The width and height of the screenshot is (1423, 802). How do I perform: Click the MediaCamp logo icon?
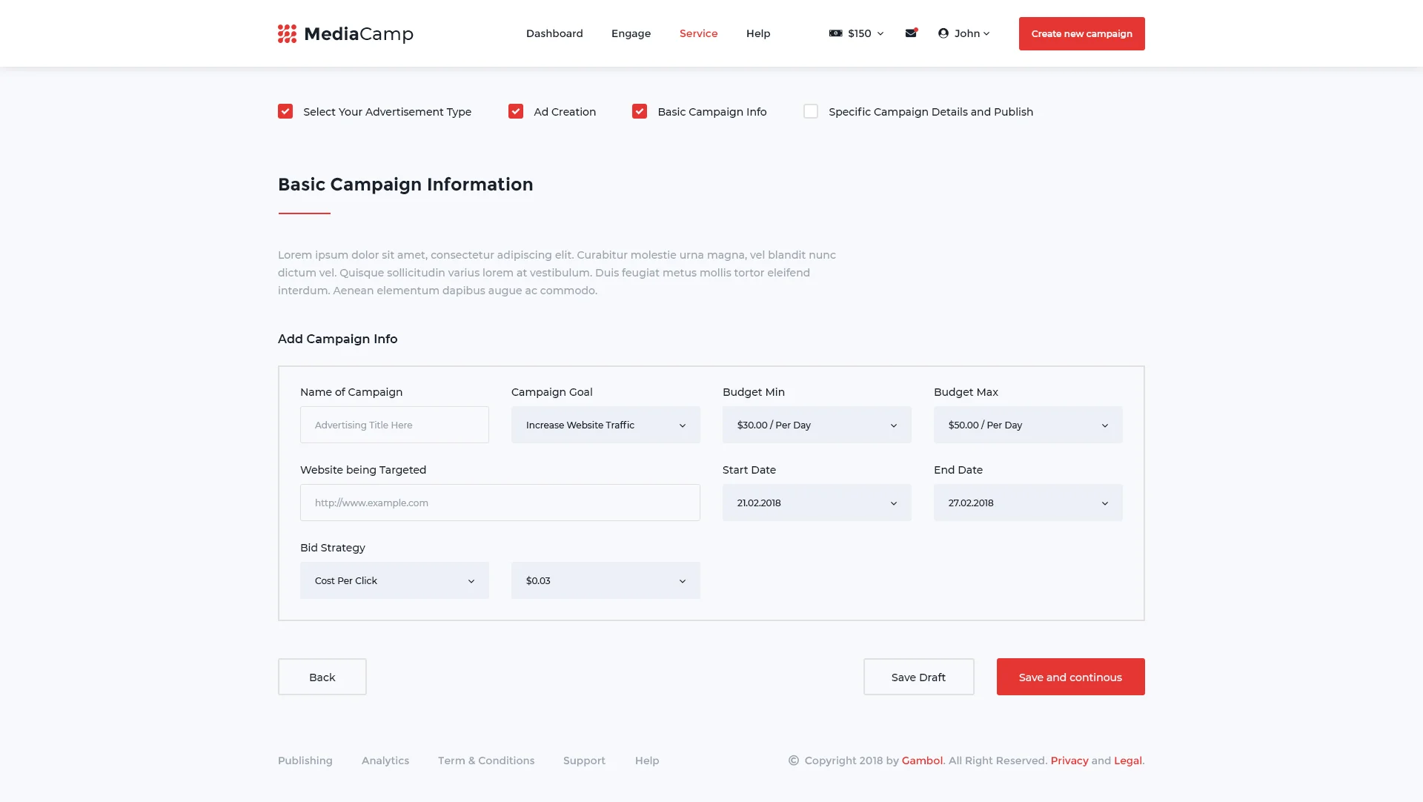(287, 34)
